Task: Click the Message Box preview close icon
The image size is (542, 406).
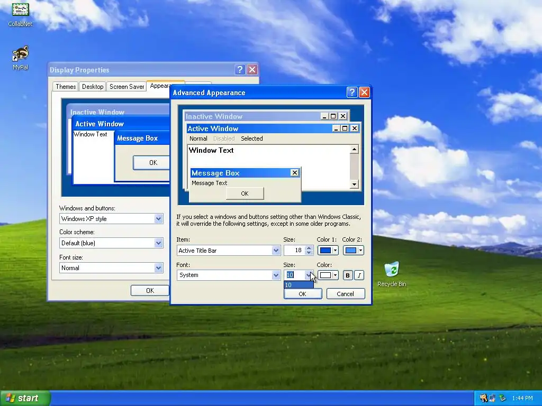Action: coord(294,173)
